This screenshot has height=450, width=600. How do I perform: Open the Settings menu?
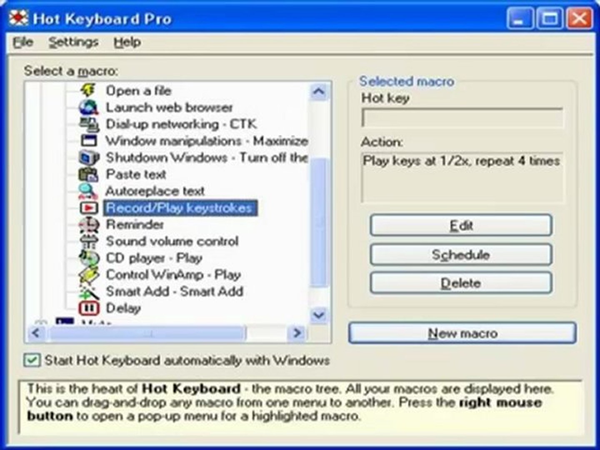coord(73,42)
